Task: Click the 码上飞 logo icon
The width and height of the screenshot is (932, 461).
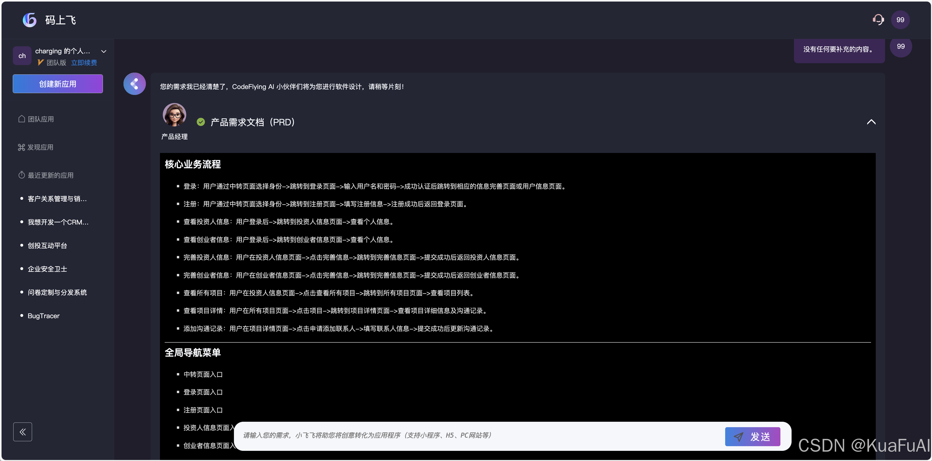Action: pos(30,20)
